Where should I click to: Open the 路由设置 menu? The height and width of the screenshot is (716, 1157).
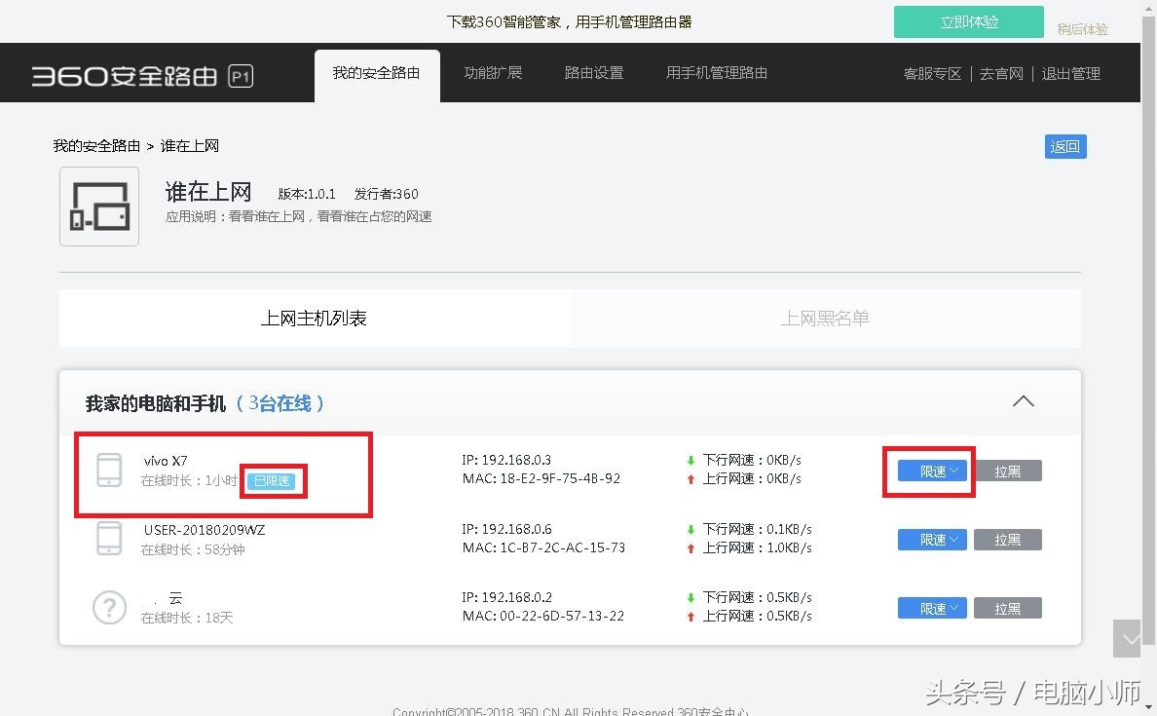[x=593, y=72]
